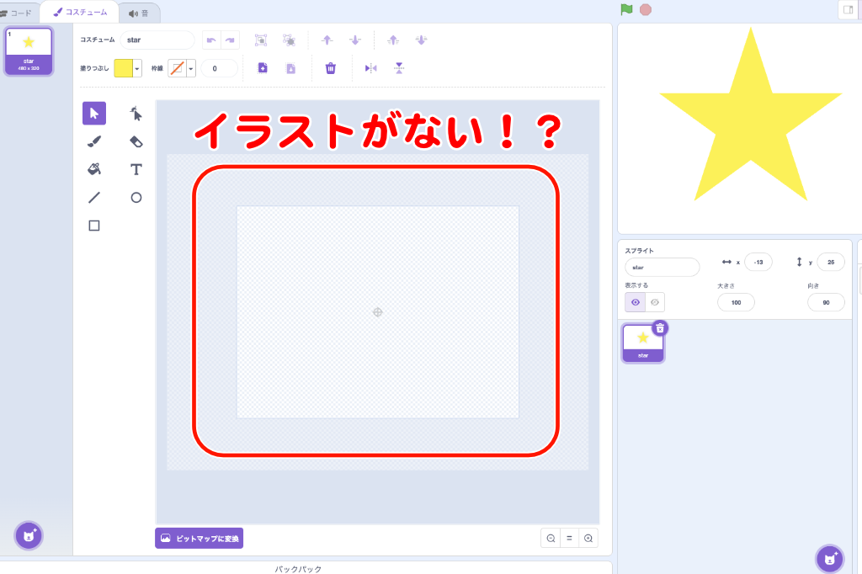
Task: Expand the バックパック panel
Action: (x=298, y=568)
